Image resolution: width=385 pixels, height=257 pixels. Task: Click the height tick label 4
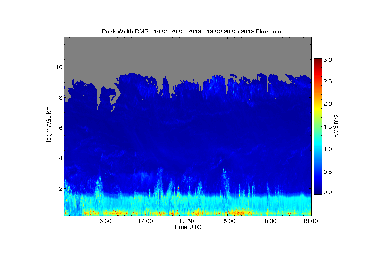click(60, 158)
